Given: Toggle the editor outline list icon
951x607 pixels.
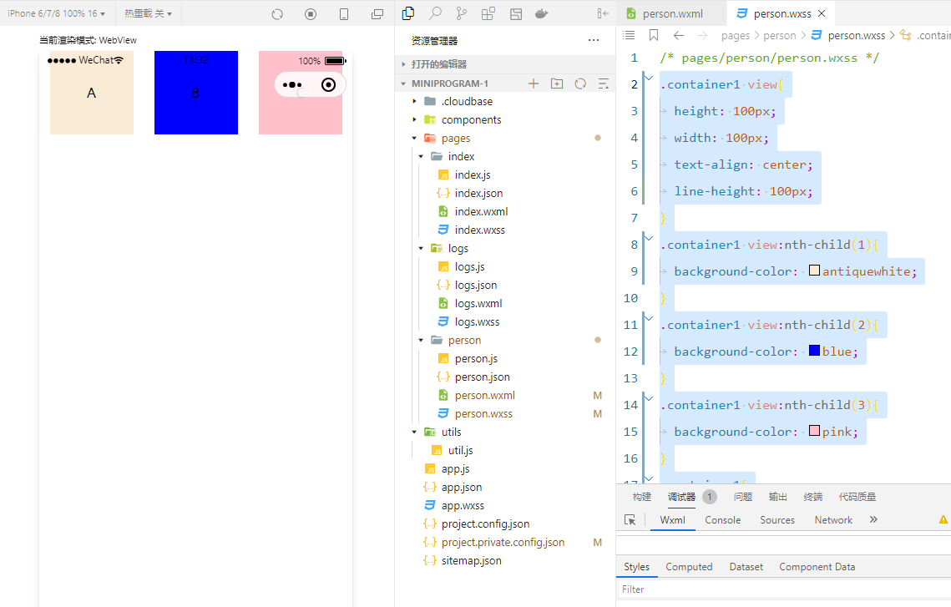Looking at the screenshot, I should [x=629, y=35].
